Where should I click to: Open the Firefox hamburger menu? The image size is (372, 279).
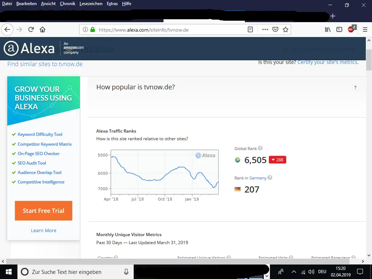coord(365,29)
